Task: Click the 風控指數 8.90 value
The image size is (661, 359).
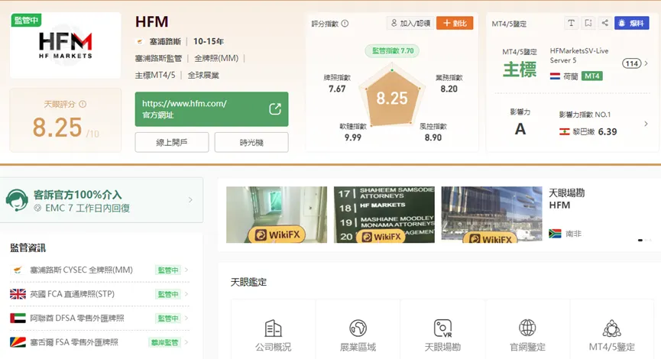Action: coord(433,137)
